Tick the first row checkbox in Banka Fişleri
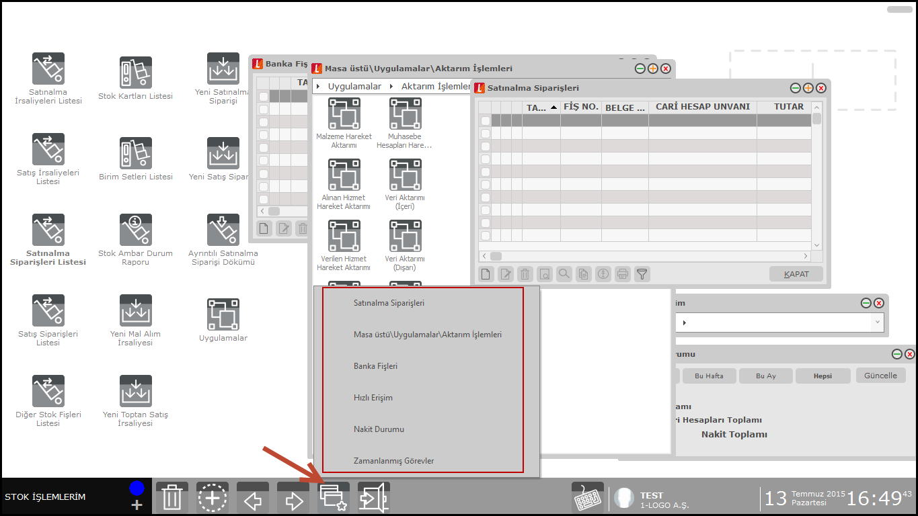Viewport: 918px width, 516px height. tap(264, 97)
